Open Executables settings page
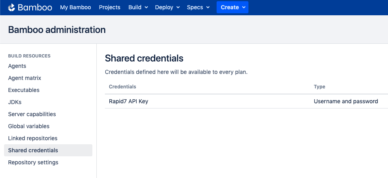Viewport: 388px width, 178px height. tap(24, 90)
